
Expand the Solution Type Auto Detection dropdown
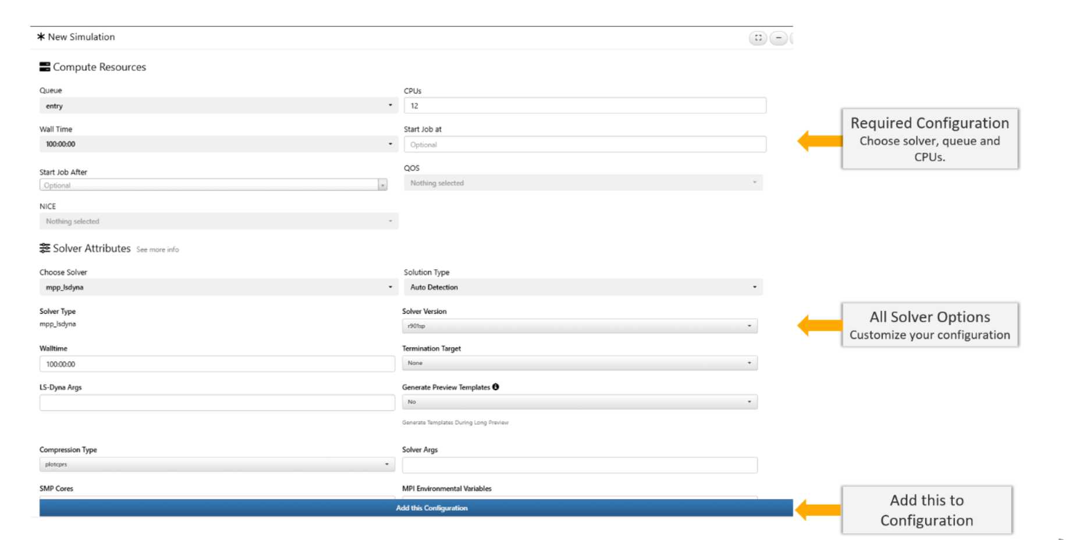pyautogui.click(x=583, y=287)
